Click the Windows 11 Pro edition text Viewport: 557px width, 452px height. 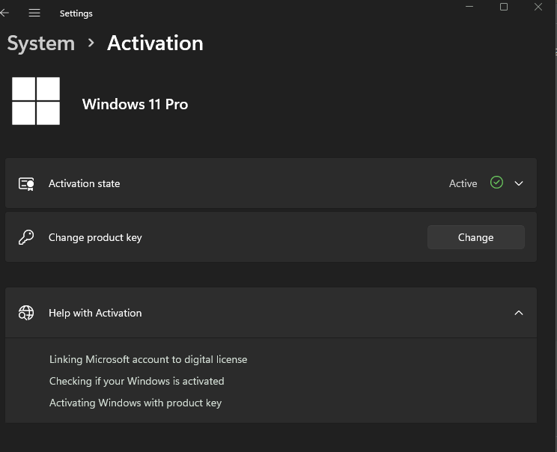[135, 104]
